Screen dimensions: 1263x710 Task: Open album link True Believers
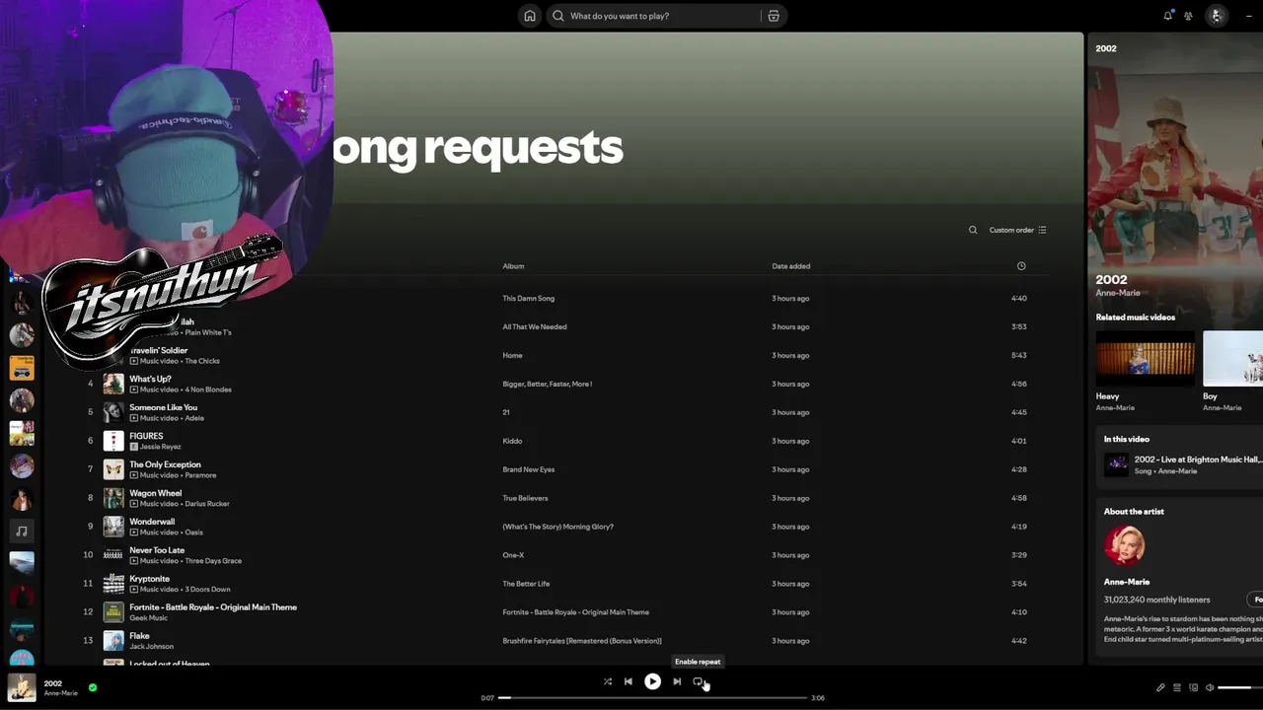[525, 499]
